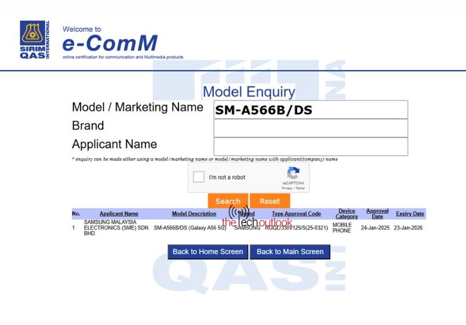Go Back to Main Screen
Image resolution: width=466 pixels, height=325 pixels.
point(290,252)
